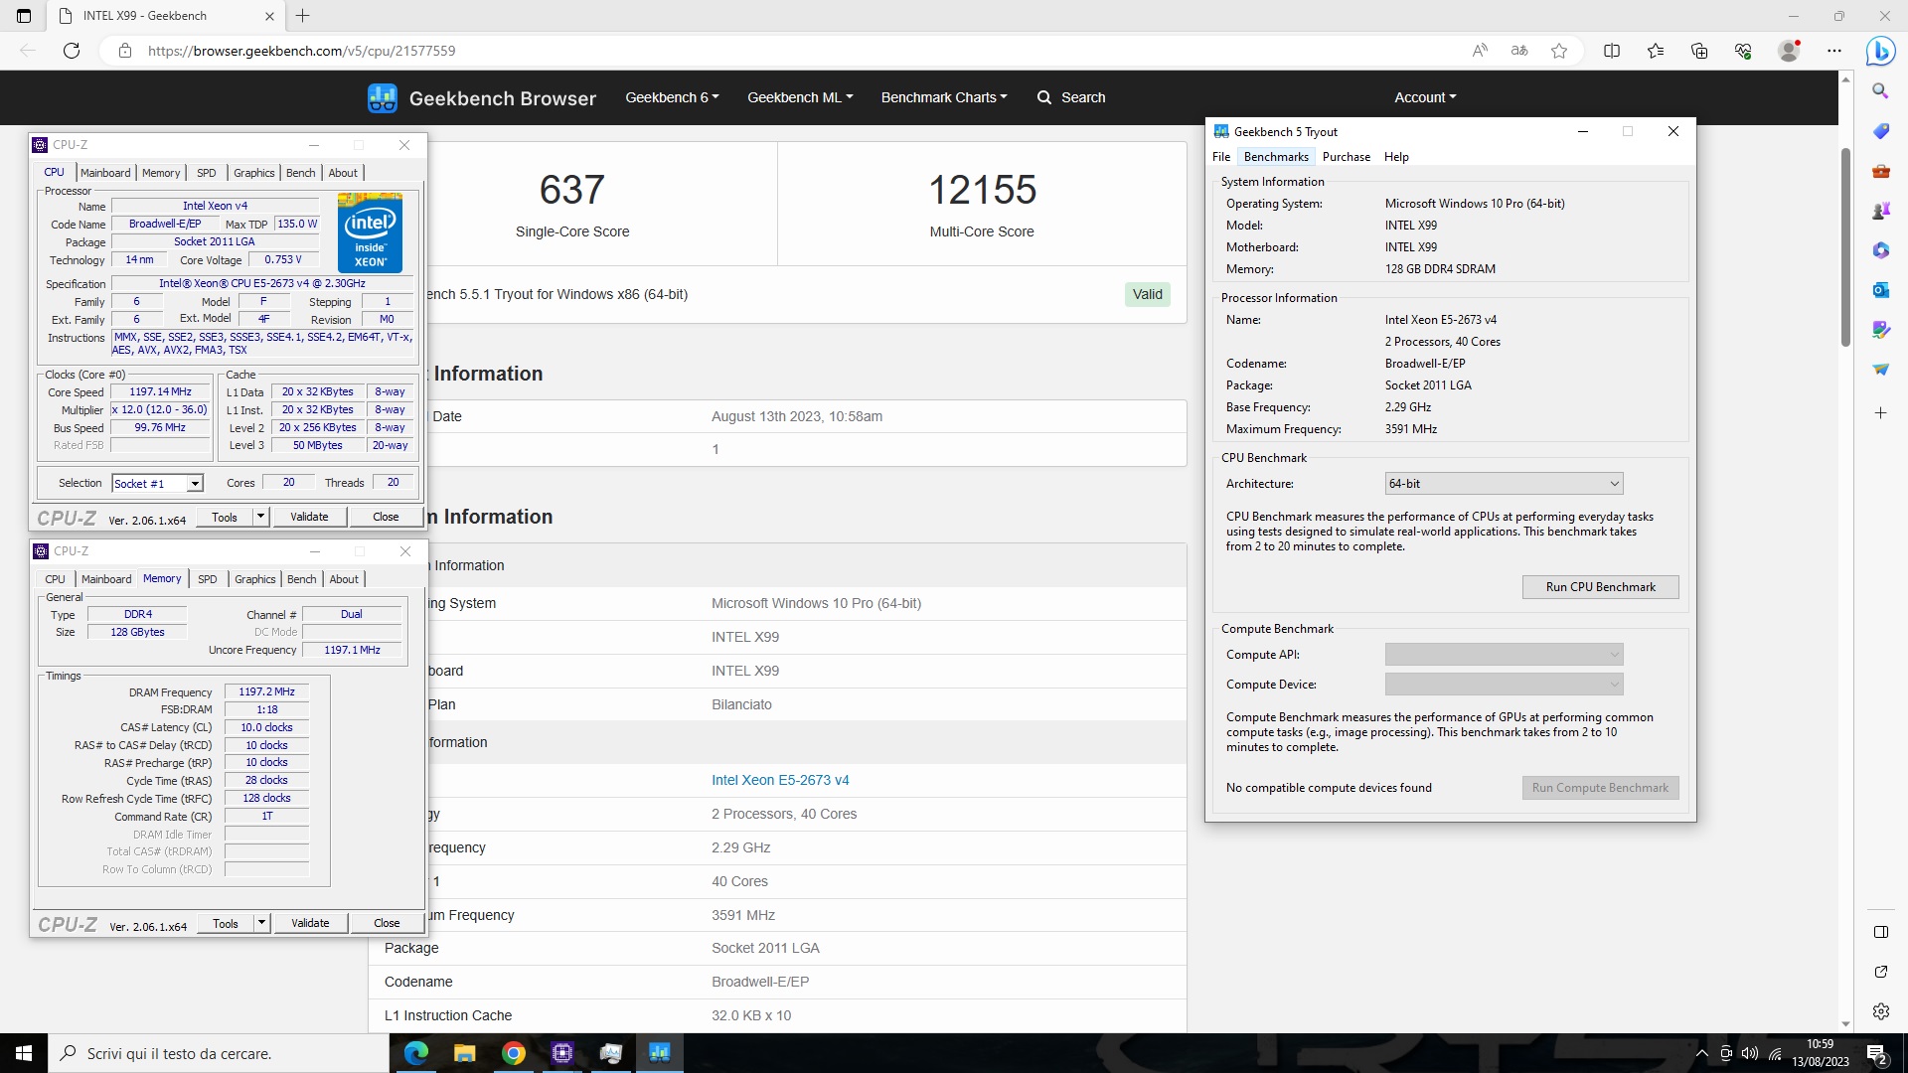
Task: Open the sidebar shopping tag icon
Action: [x=1880, y=131]
